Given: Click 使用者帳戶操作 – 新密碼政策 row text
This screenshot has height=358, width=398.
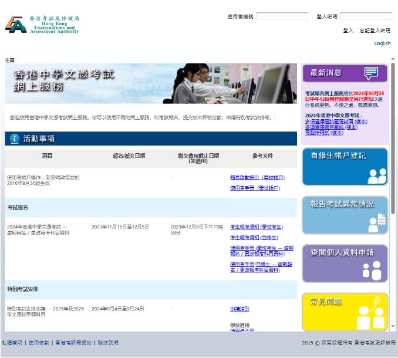Looking at the screenshot, I should point(43,180).
